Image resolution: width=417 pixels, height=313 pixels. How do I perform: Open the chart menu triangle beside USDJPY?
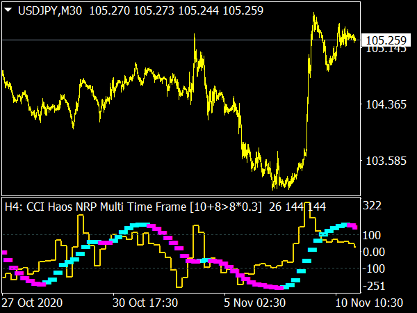[x=8, y=10]
